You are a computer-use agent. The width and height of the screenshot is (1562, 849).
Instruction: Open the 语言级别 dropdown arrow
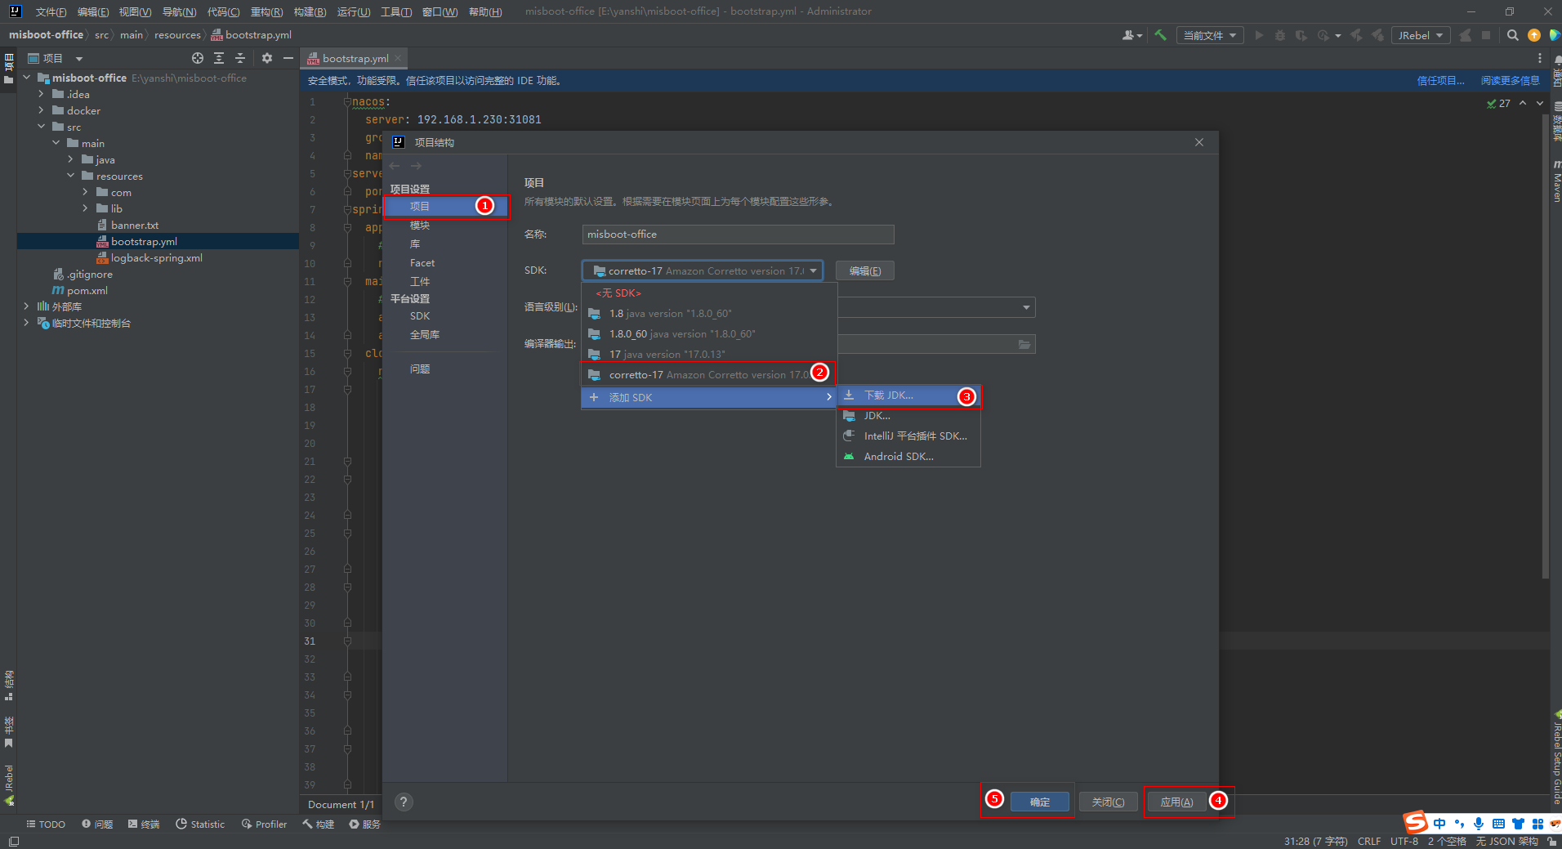coord(1026,307)
